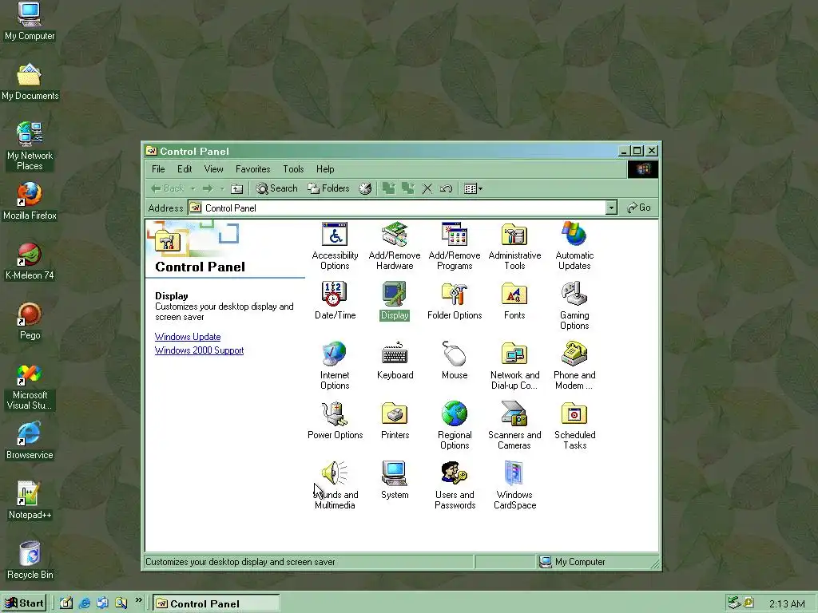Click the Move To toolbar icon
Viewport: 818px width, 613px height.
pyautogui.click(x=389, y=188)
